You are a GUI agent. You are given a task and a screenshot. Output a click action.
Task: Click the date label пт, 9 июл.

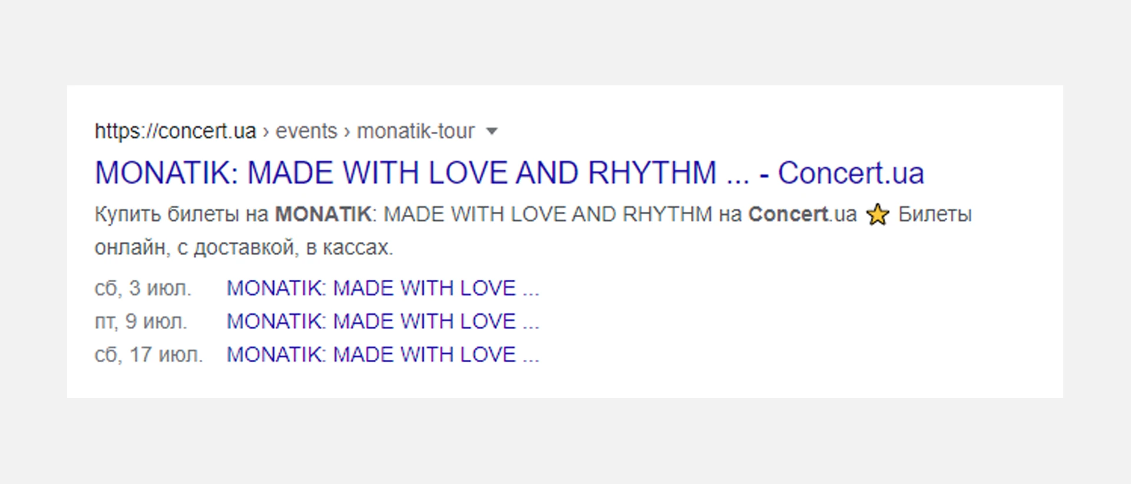coord(141,321)
